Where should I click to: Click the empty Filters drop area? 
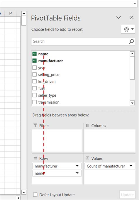tap(57, 141)
